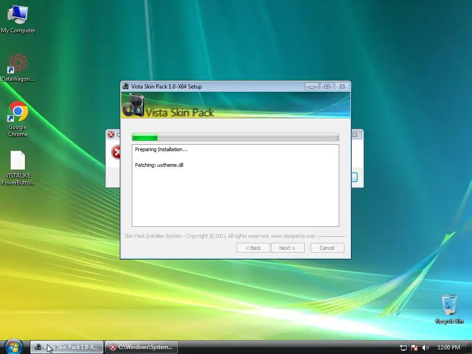
Task: Open the My Computer desktop icon
Action: point(18,19)
